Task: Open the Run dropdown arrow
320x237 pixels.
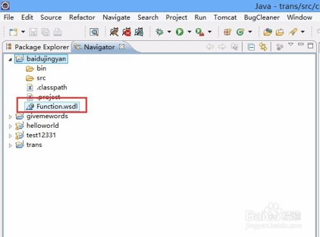Action: point(189,32)
